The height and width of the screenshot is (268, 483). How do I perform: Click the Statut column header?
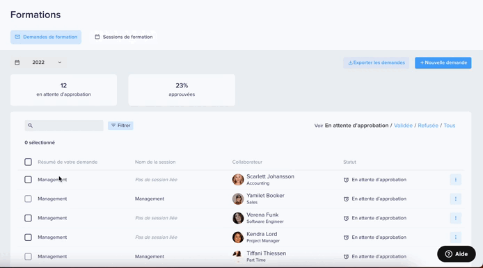pos(349,162)
